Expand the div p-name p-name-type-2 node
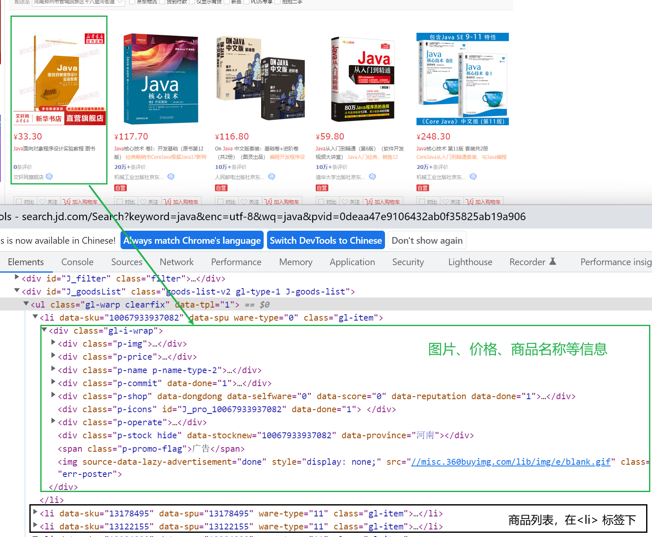This screenshot has width=652, height=537. [x=53, y=369]
